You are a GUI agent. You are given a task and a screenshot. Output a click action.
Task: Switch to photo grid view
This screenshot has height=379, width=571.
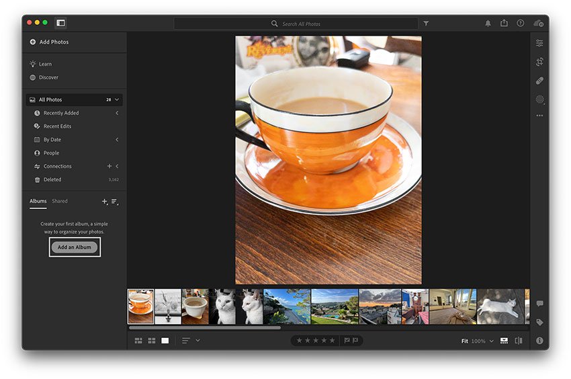click(138, 341)
